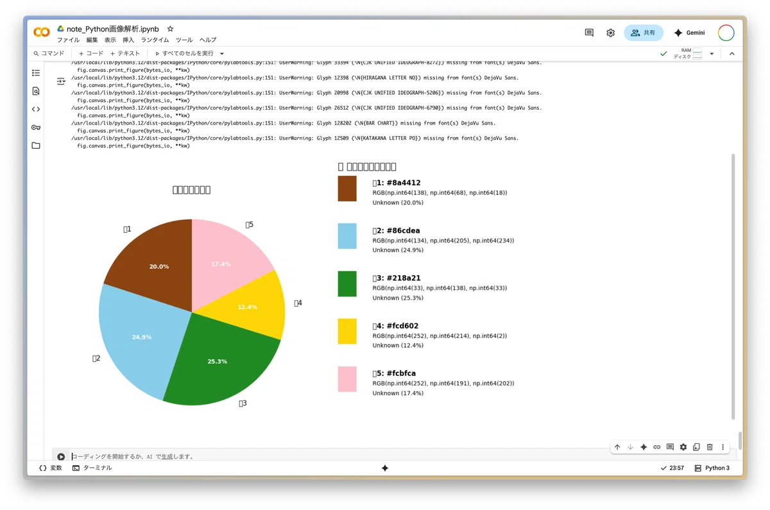Image resolution: width=770 pixels, height=510 pixels.
Task: Star the notebook note_Python画像解析.ipynb
Action: tap(170, 29)
